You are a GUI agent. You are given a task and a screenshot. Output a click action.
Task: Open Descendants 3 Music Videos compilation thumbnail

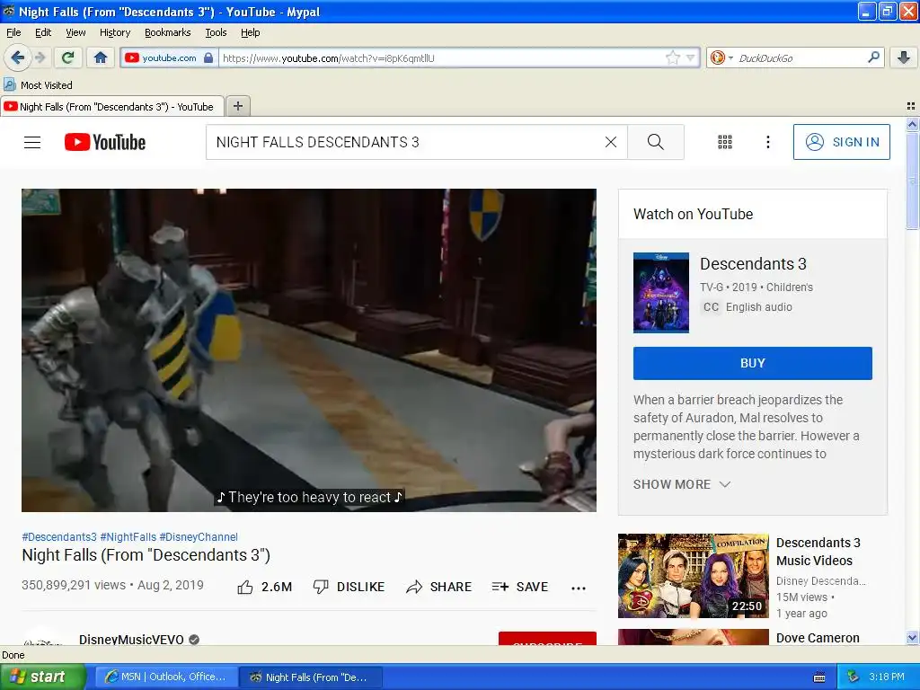point(693,576)
